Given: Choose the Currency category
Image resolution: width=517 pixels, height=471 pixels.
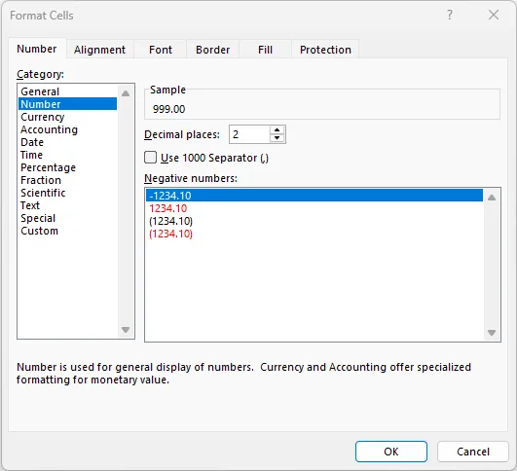Looking at the screenshot, I should tap(67, 117).
